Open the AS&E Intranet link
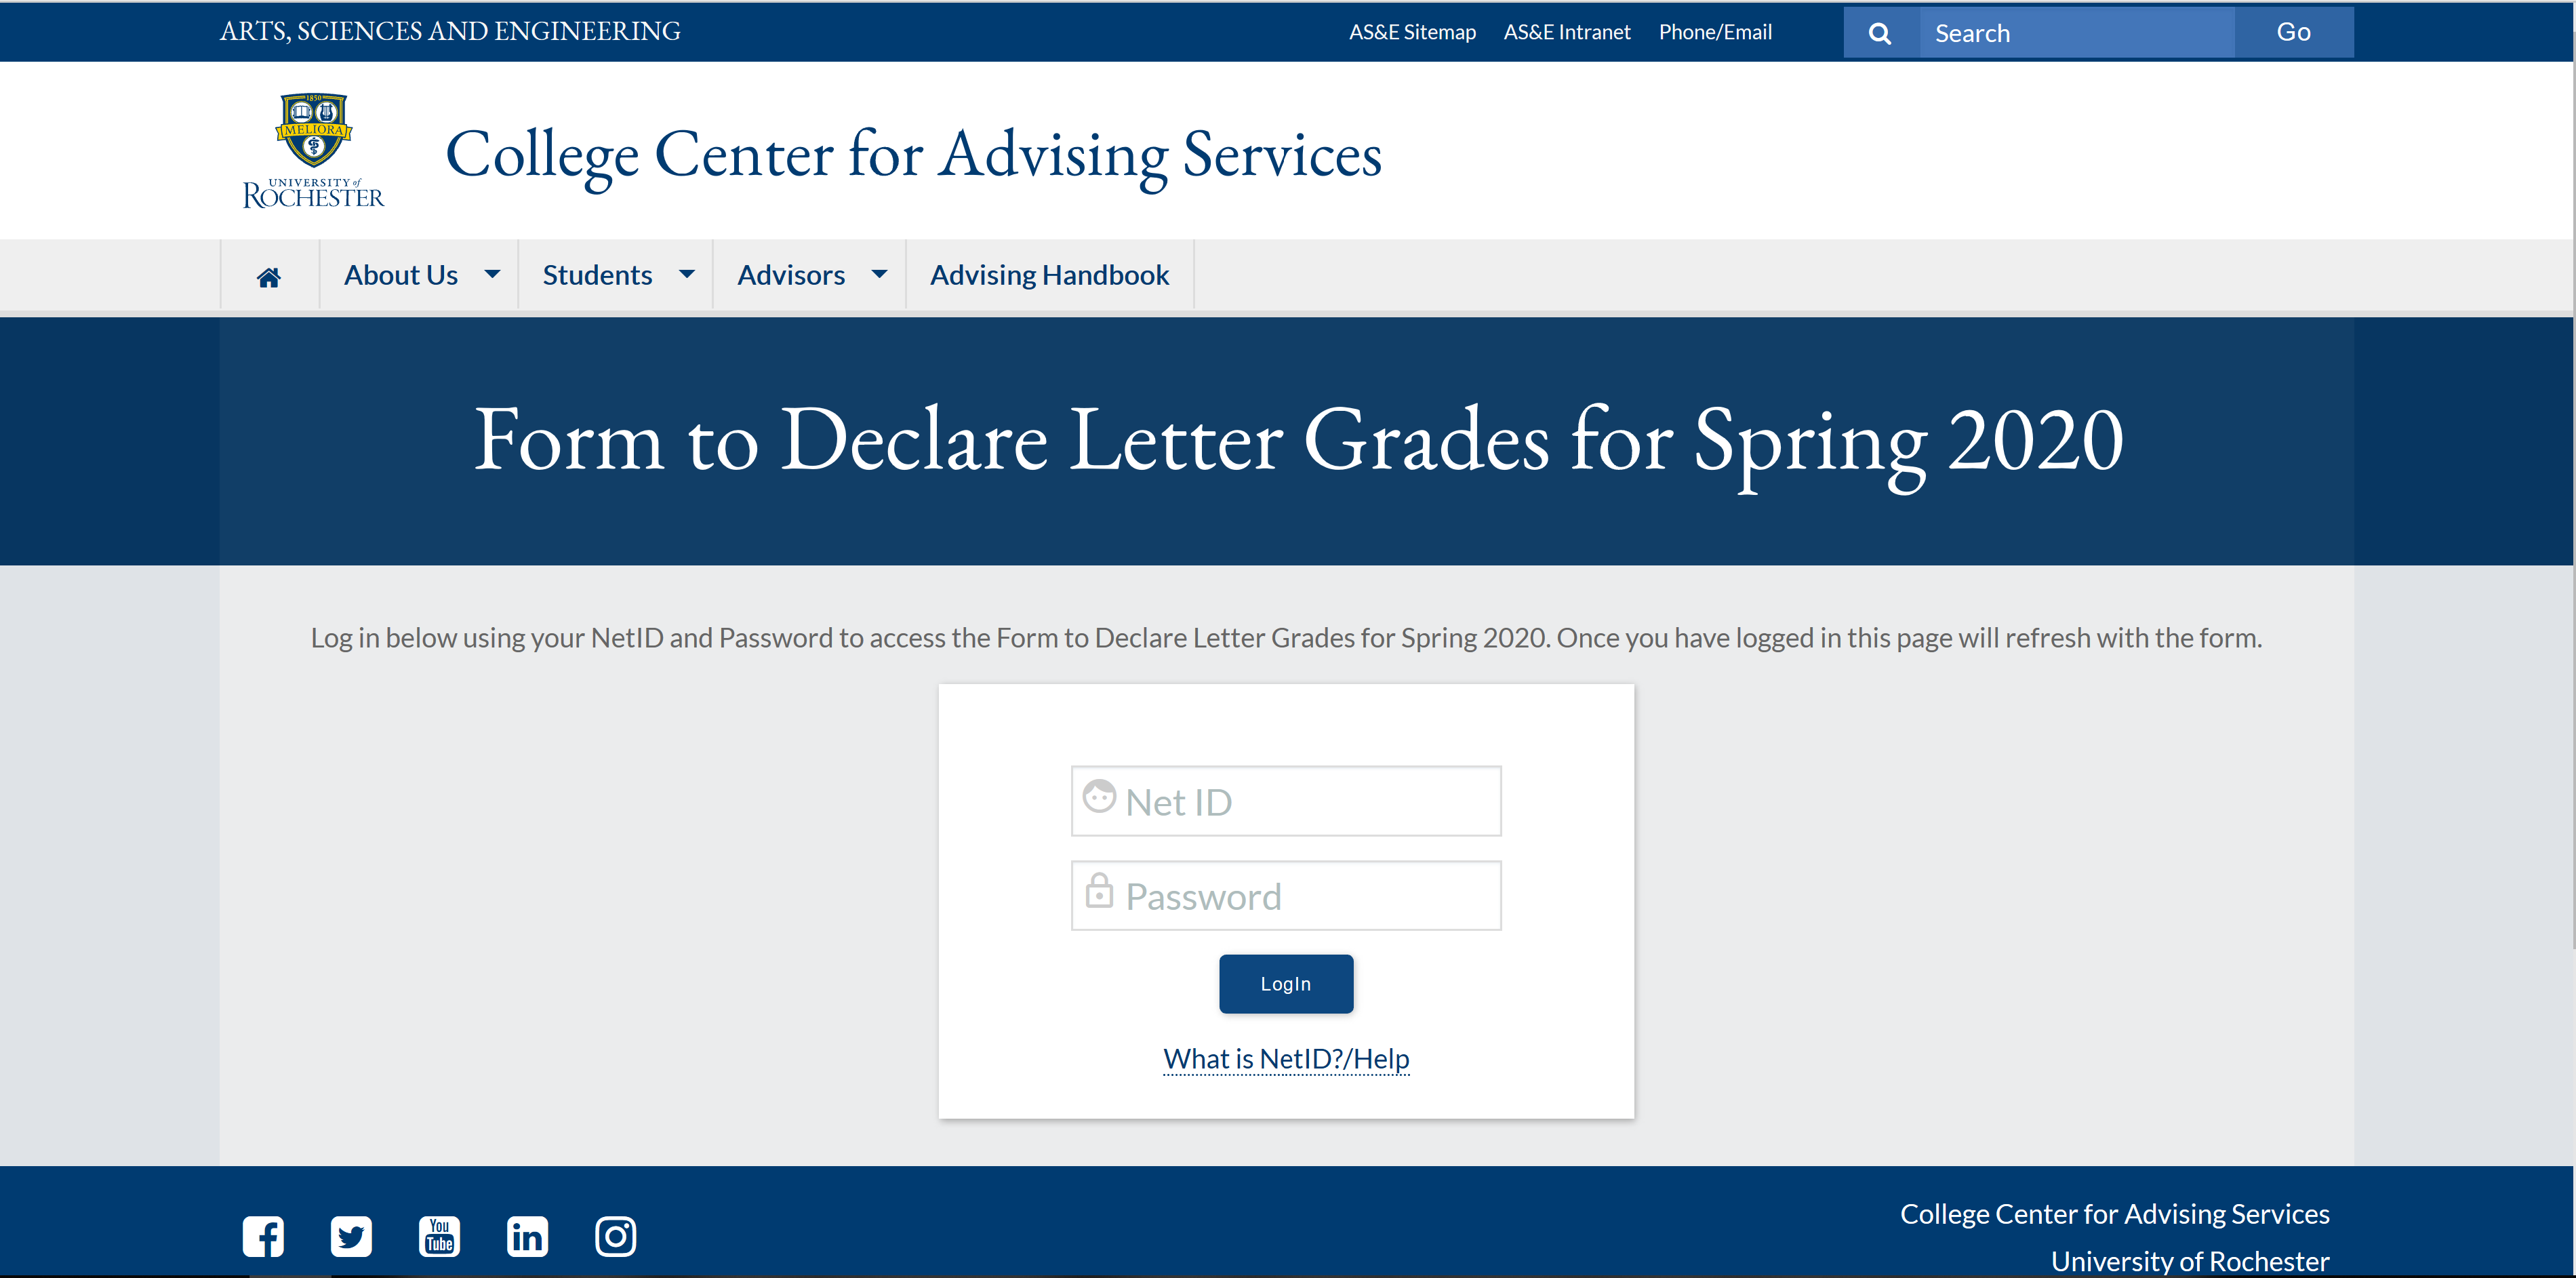 [1567, 32]
